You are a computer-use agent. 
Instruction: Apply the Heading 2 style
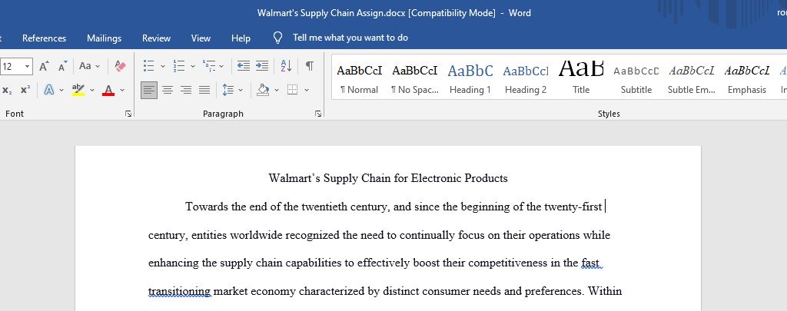point(526,78)
